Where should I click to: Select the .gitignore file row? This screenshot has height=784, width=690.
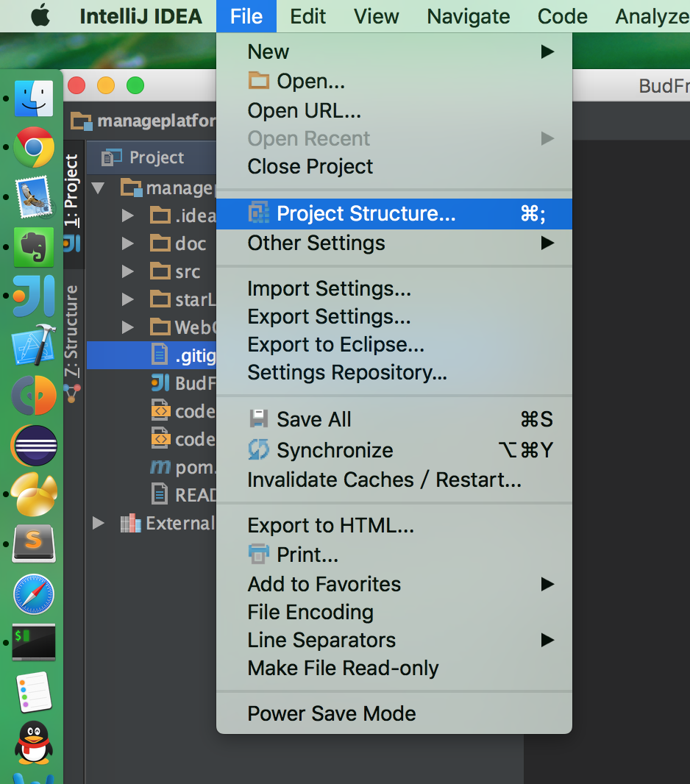click(152, 355)
